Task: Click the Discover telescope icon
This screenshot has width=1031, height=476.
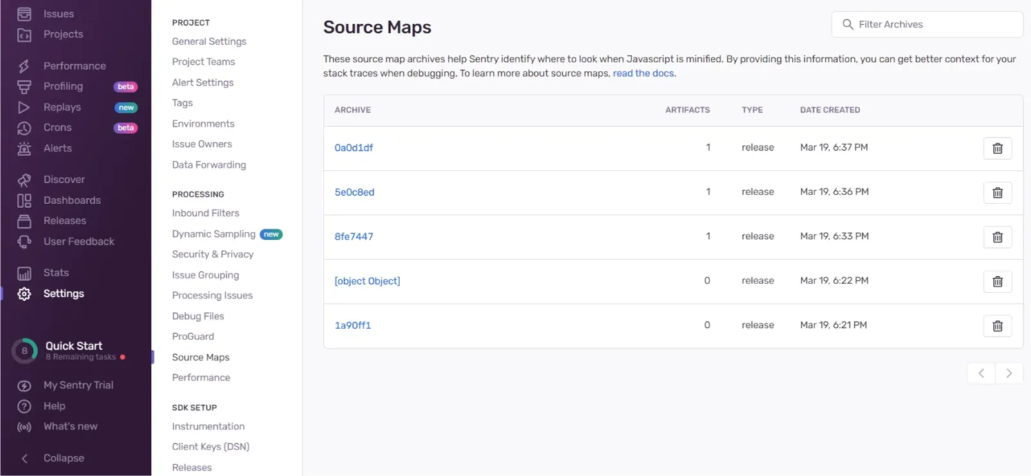Action: [x=24, y=180]
